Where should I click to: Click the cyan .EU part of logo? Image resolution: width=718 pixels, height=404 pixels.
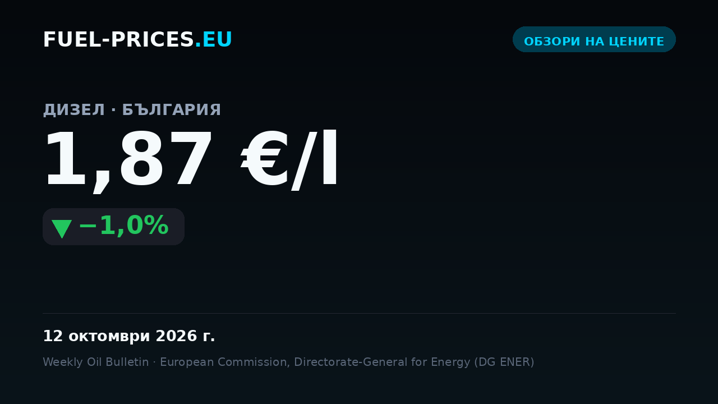[x=214, y=40]
